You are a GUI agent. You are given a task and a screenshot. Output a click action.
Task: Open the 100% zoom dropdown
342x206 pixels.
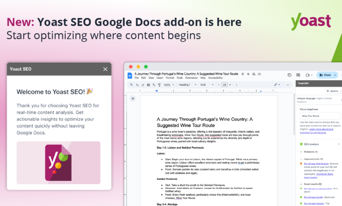[x=169, y=85]
